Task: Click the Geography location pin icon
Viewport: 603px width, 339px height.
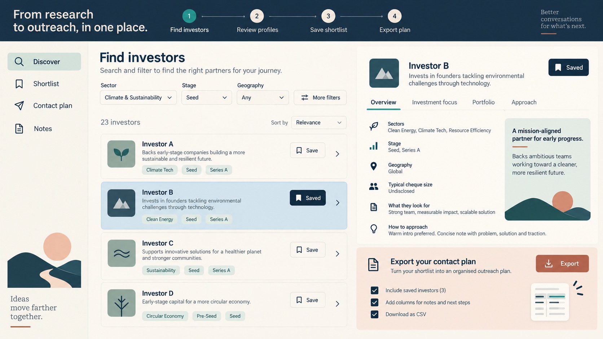Action: coord(374,166)
